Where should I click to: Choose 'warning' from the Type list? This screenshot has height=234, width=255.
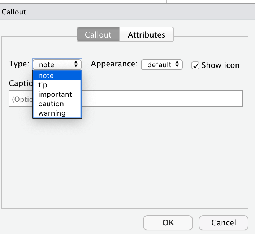[52, 113]
